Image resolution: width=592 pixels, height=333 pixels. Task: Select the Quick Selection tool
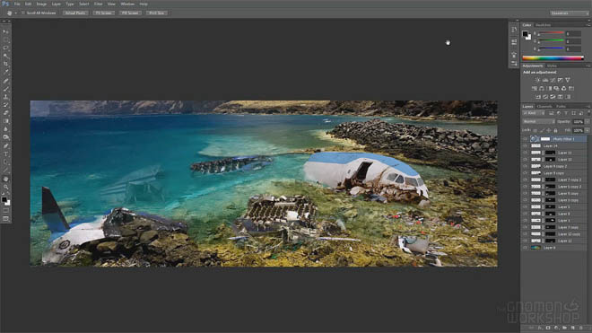point(5,56)
